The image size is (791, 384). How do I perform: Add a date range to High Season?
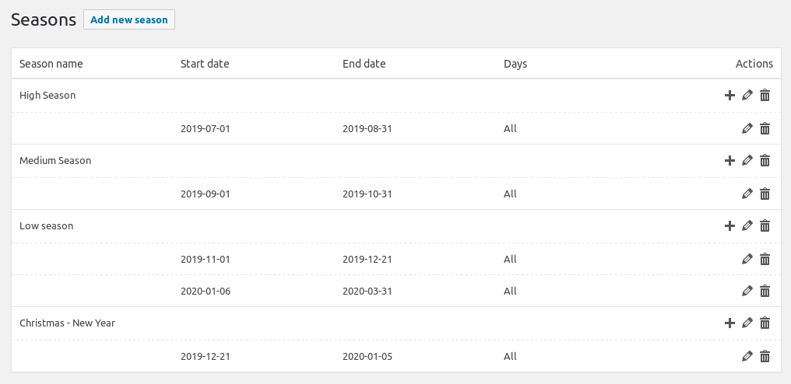tap(729, 96)
